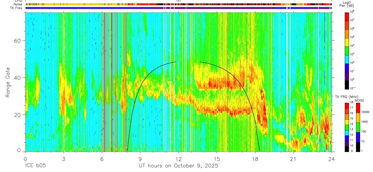Click the 'ICE b05' radar label
Viewport: 373px width, 172px height.
tap(36, 166)
